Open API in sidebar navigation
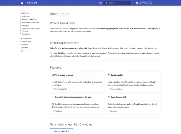The image size is (181, 134). [x=22, y=51]
